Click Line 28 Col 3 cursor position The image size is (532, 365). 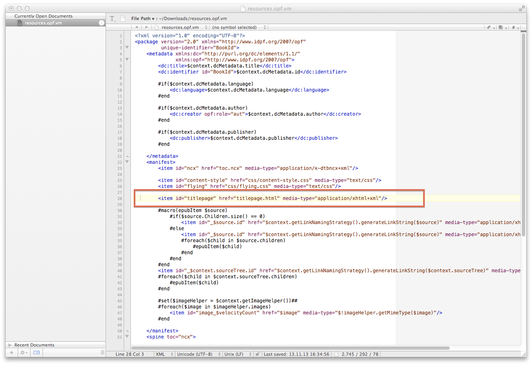[x=130, y=354]
